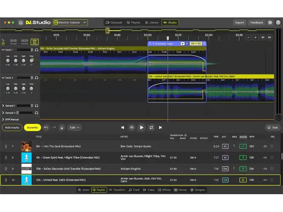The width and height of the screenshot is (283, 212).
Task: Click the Feedback button
Action: point(256,22)
